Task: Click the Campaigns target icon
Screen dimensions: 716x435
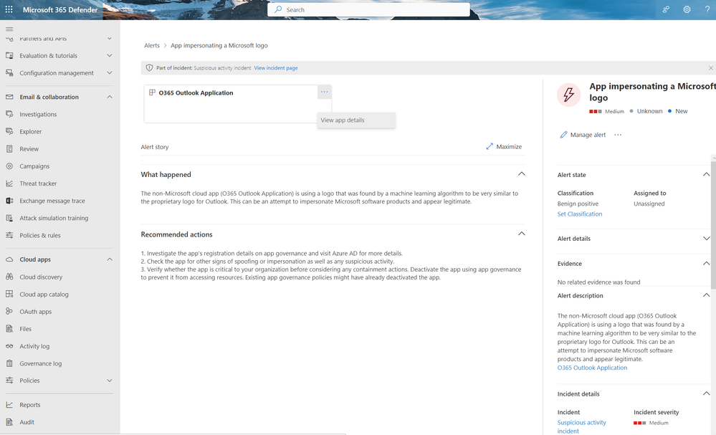Action: pos(9,166)
